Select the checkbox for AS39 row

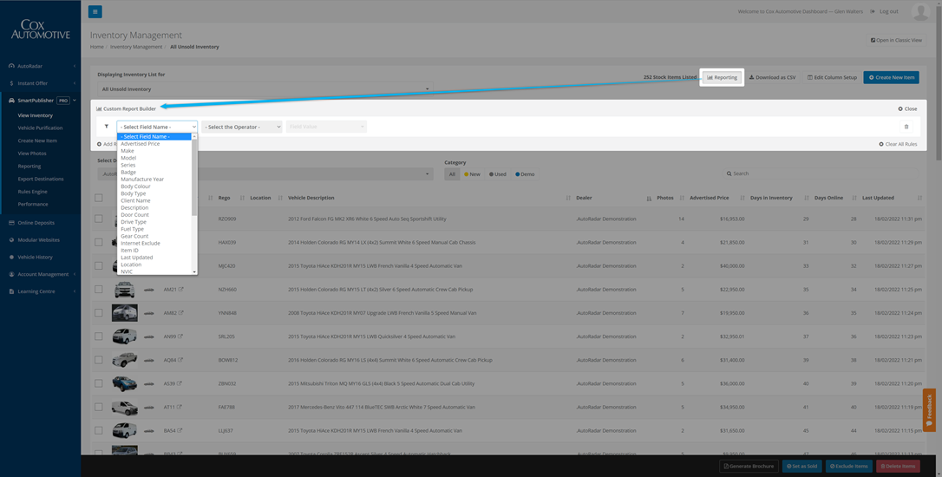pyautogui.click(x=99, y=383)
